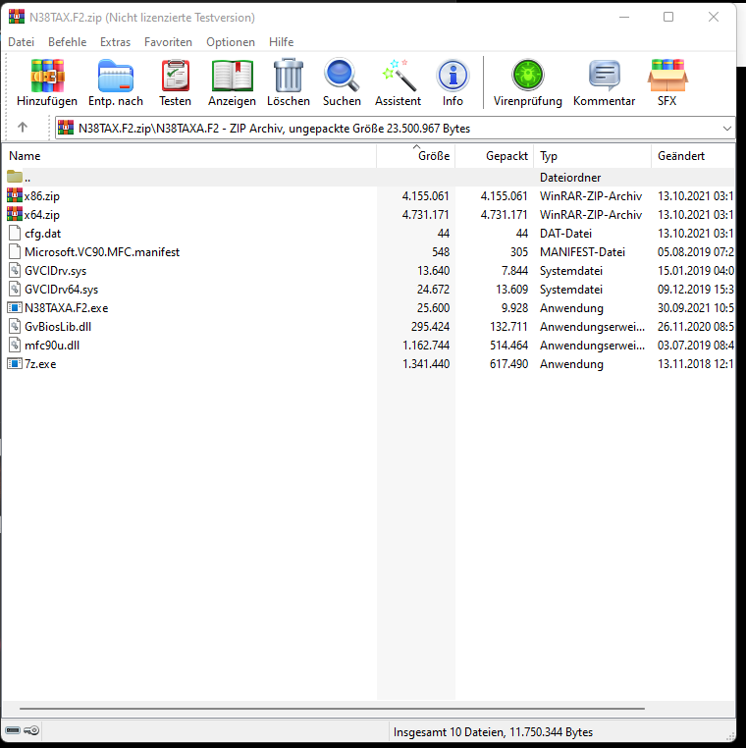The image size is (746, 748).
Task: Select the parent folder '..' icon
Action: click(15, 177)
